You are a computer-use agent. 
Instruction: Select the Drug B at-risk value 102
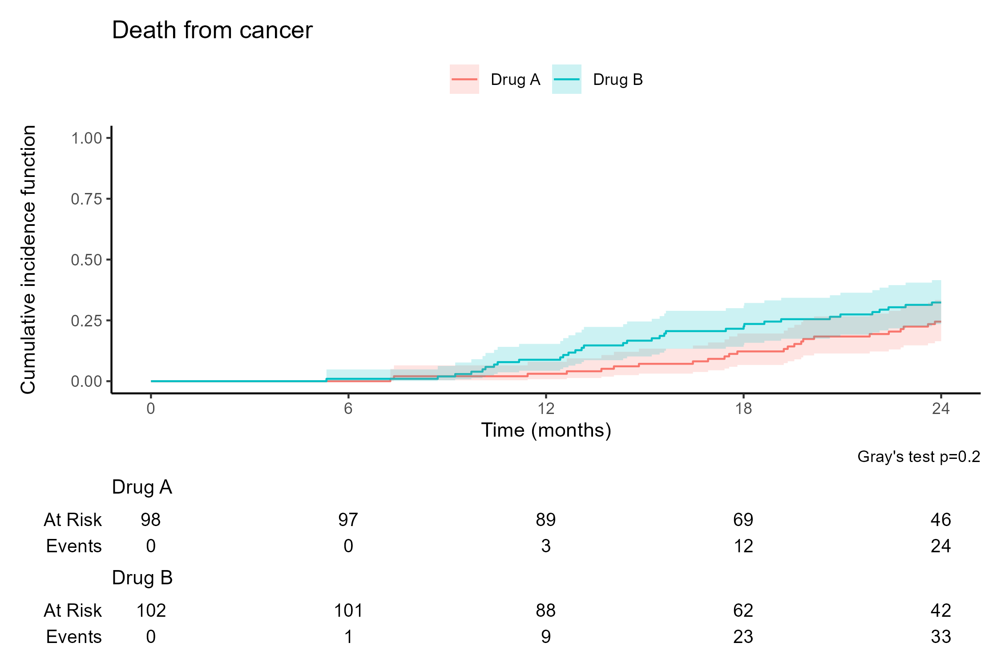click(x=151, y=611)
